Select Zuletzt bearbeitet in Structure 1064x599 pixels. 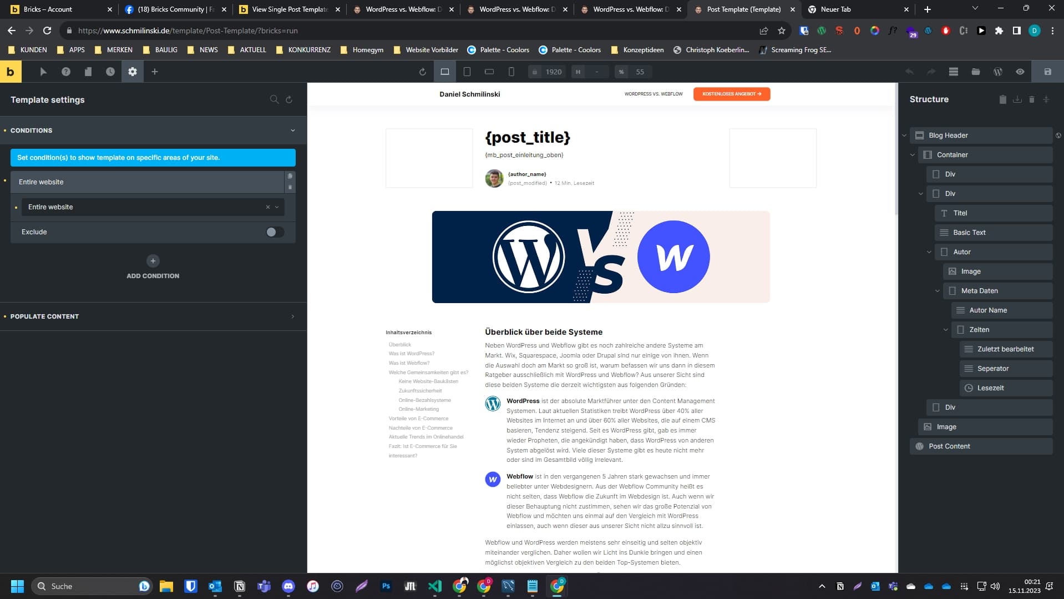coord(1006,349)
